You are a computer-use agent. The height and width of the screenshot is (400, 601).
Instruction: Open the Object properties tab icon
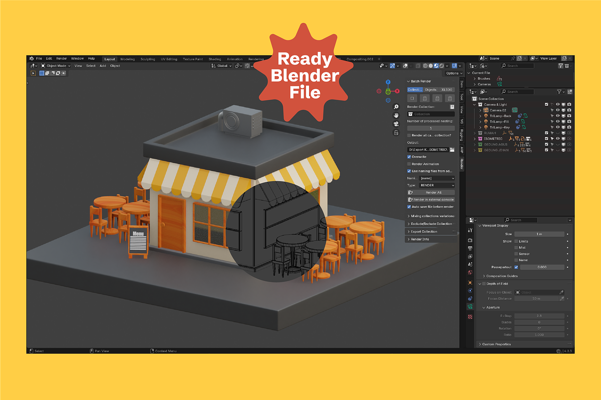point(470,282)
